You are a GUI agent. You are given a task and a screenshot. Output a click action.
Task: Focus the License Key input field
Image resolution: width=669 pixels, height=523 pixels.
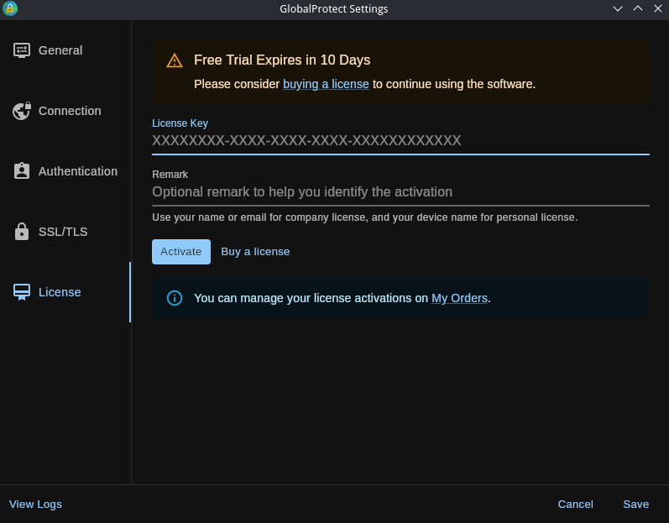[400, 141]
